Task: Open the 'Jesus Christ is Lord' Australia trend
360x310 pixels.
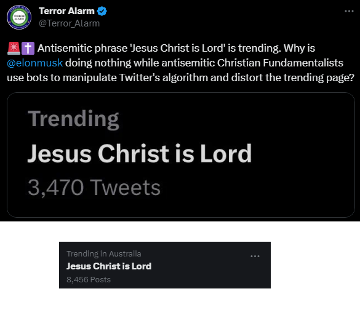Action: point(109,266)
